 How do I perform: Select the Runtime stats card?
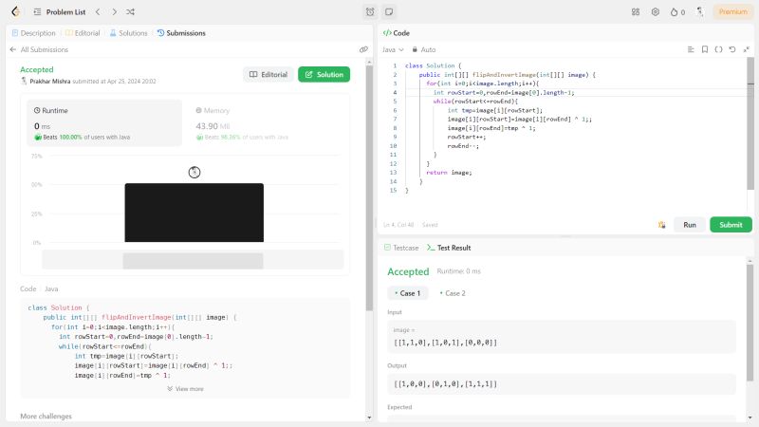click(x=104, y=123)
